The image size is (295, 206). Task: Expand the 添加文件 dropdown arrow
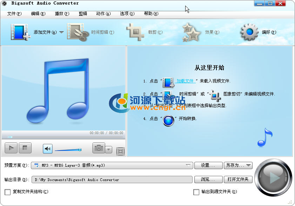pos(61,32)
